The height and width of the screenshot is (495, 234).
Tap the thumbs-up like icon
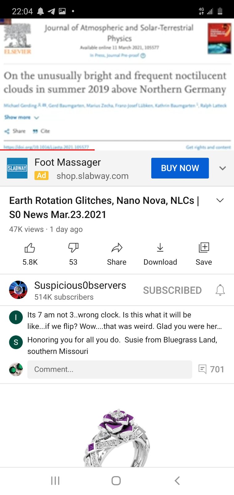tap(30, 248)
